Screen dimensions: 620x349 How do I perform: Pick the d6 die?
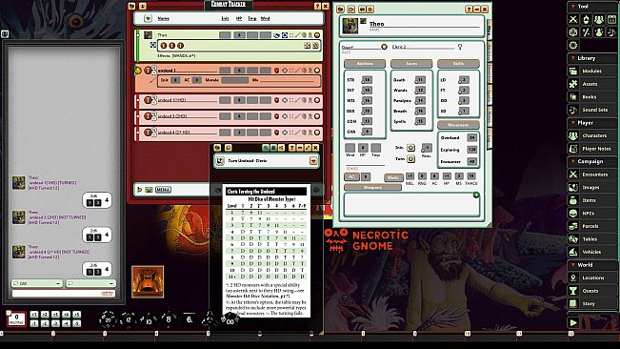(190, 318)
